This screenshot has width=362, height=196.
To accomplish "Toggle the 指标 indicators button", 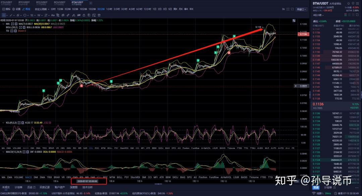I will tap(6, 9).
